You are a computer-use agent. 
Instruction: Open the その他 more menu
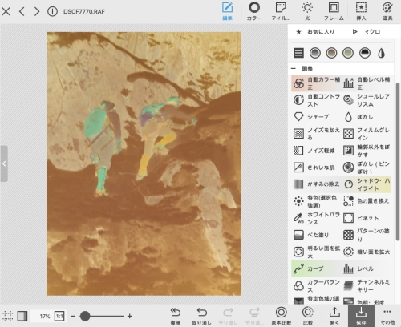[x=387, y=316]
